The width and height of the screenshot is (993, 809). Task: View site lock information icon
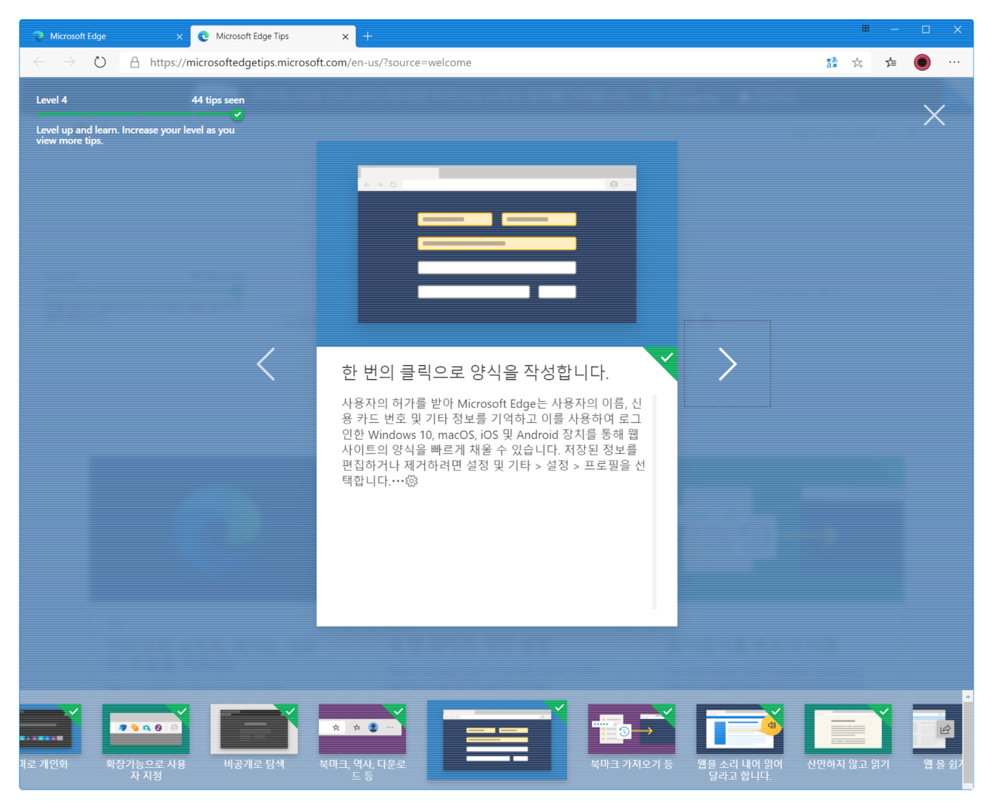pyautogui.click(x=135, y=63)
